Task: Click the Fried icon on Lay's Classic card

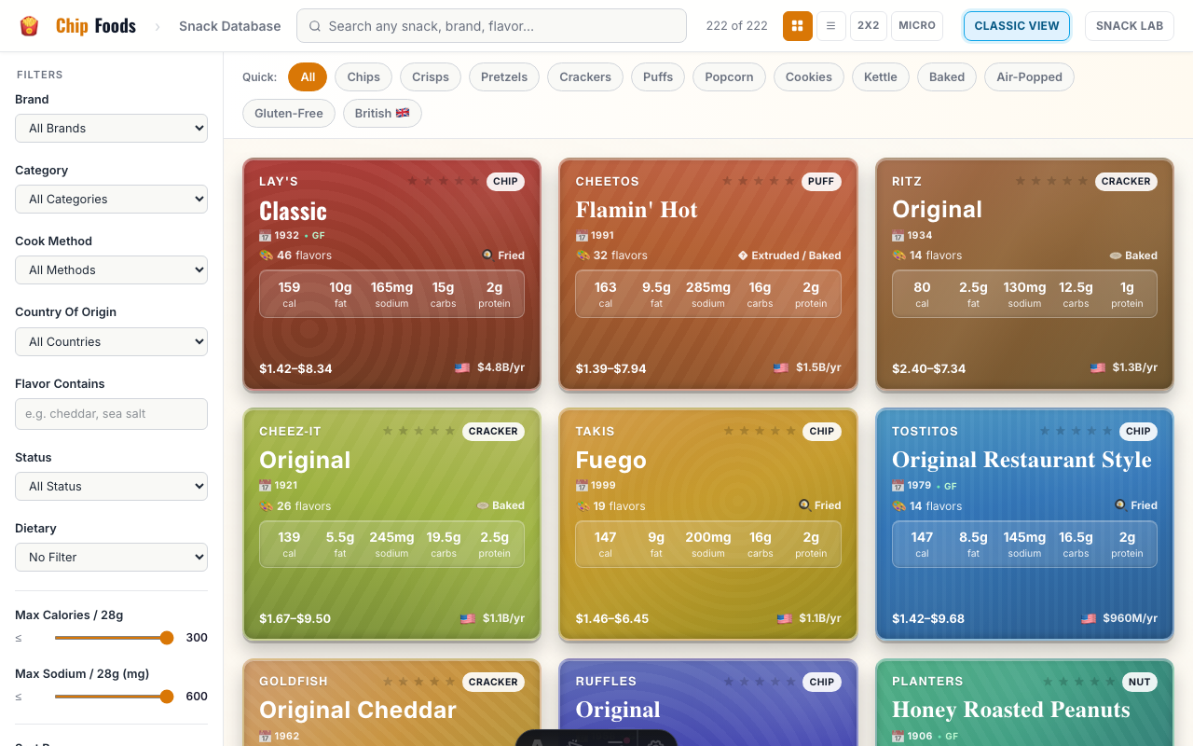Action: [487, 255]
